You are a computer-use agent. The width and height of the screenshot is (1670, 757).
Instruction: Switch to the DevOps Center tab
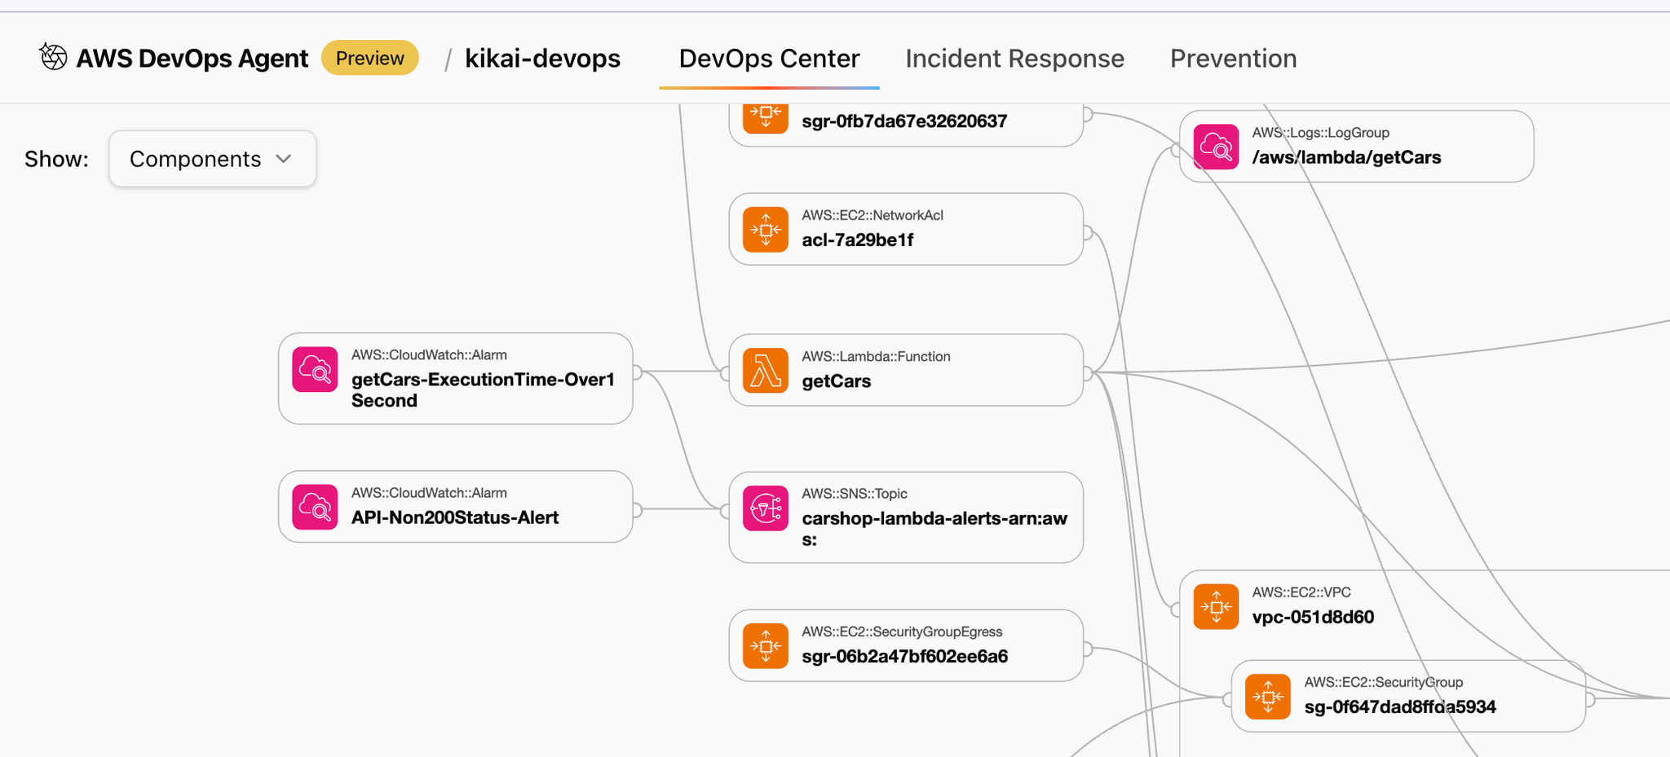(769, 59)
